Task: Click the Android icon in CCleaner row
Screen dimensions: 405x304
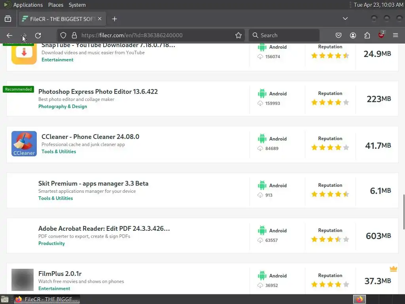Action: pyautogui.click(x=262, y=139)
